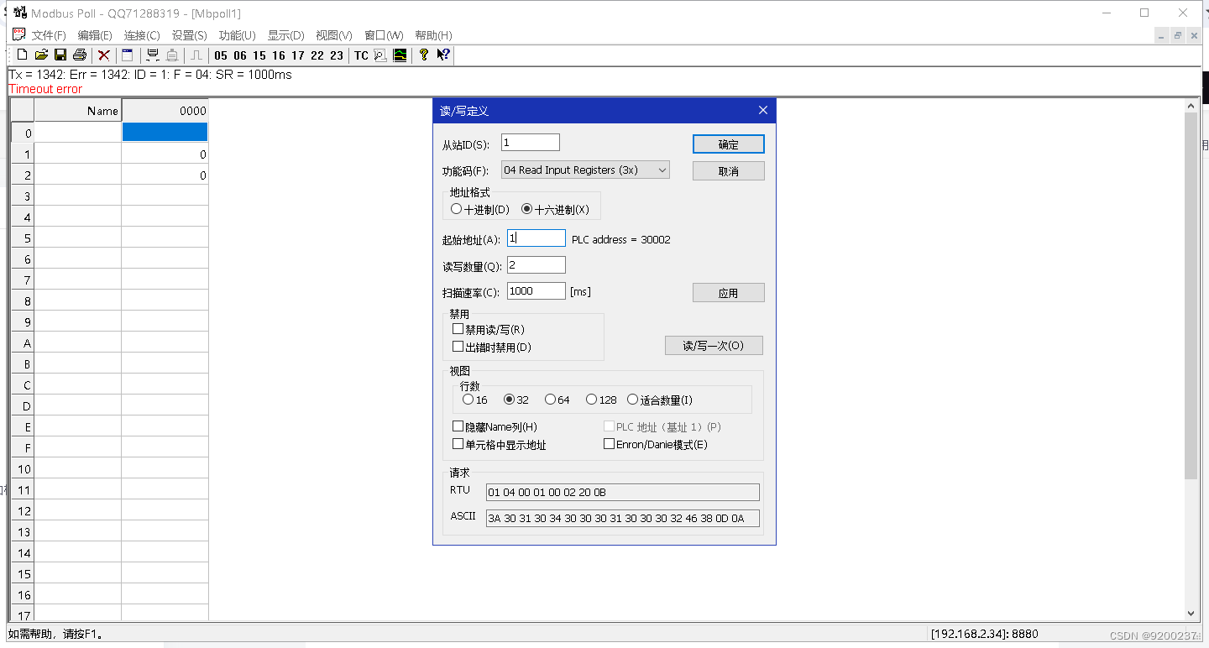The image size is (1209, 648).
Task: Select 适合数量(I) rows option
Action: [660, 400]
